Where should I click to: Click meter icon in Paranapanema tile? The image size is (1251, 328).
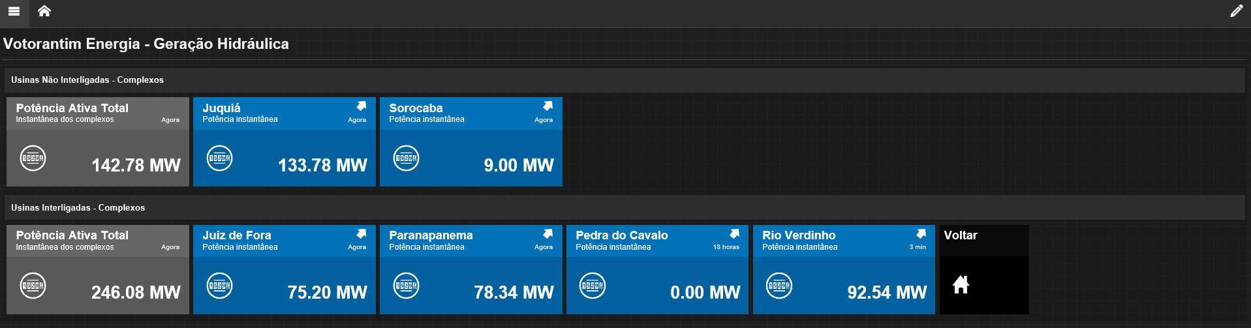[406, 286]
